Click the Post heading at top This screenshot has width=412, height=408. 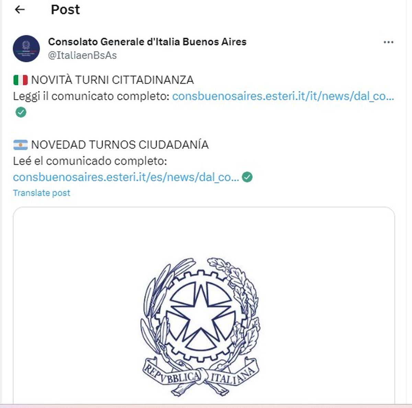coord(65,10)
